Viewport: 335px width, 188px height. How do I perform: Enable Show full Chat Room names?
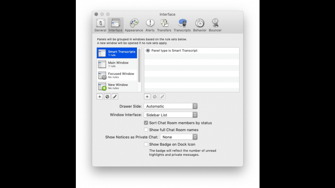click(x=146, y=130)
